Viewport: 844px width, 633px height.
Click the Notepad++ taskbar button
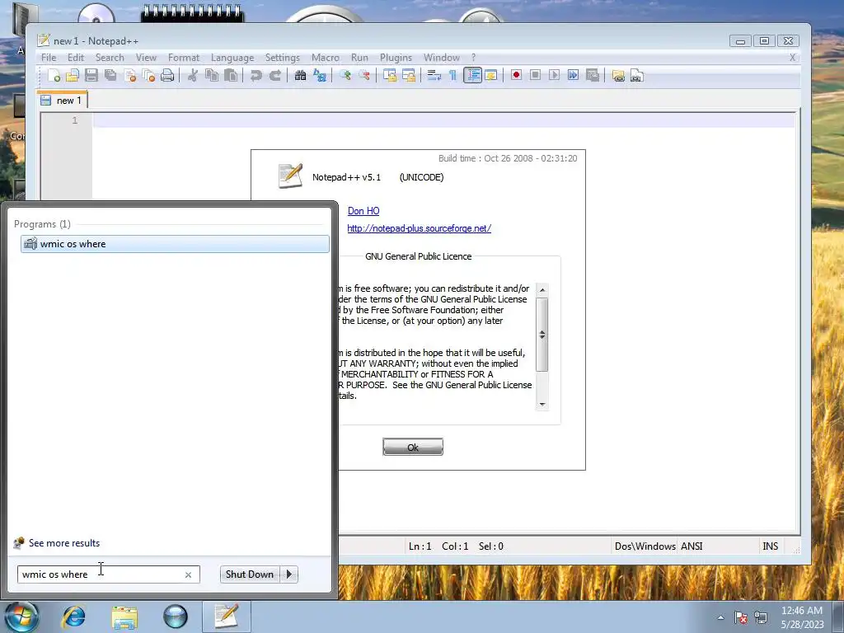click(x=227, y=617)
